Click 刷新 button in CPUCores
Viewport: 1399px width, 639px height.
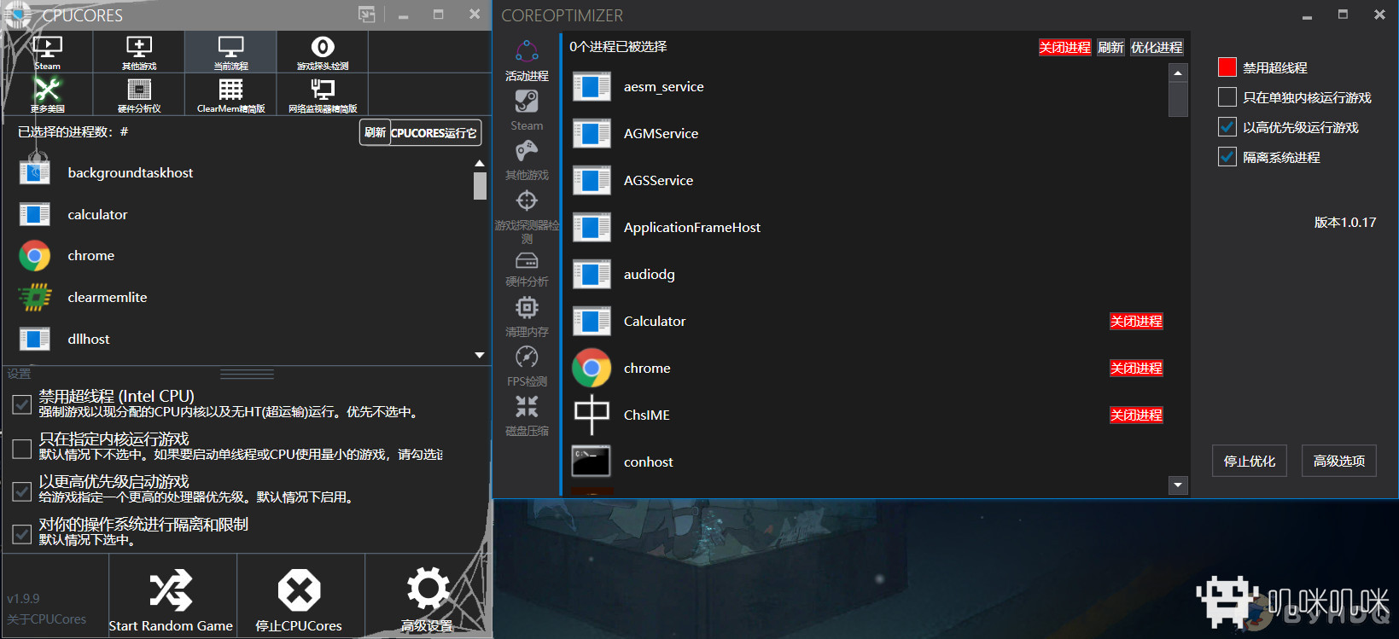tap(375, 133)
